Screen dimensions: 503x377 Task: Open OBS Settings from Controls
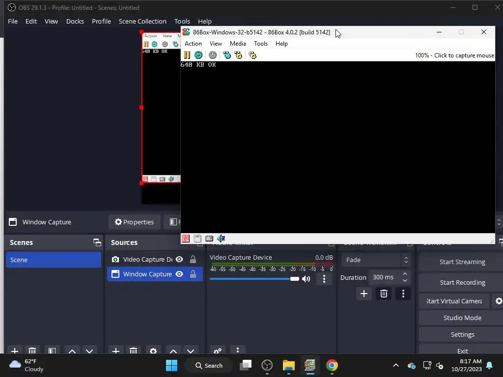click(462, 334)
